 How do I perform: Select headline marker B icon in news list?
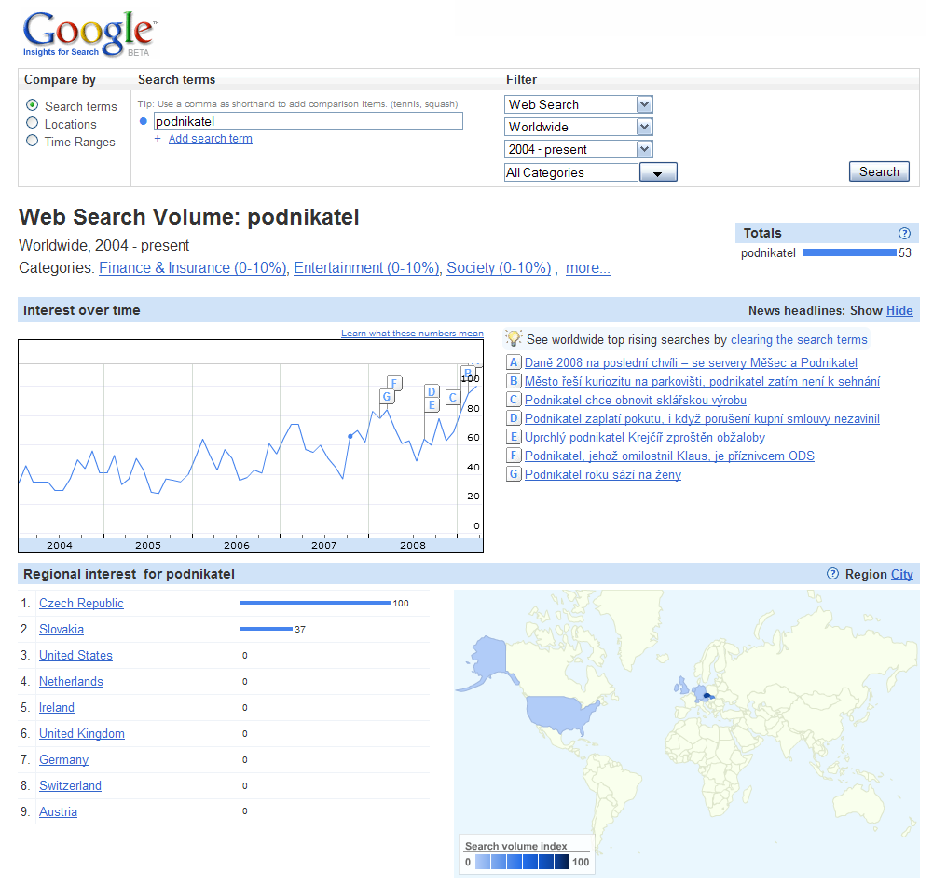click(514, 381)
